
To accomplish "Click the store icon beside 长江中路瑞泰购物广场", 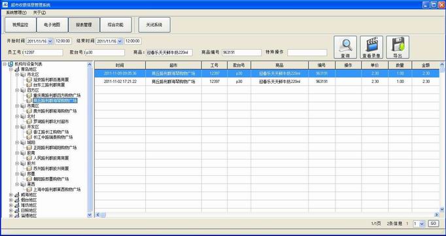I will [x=29, y=137].
